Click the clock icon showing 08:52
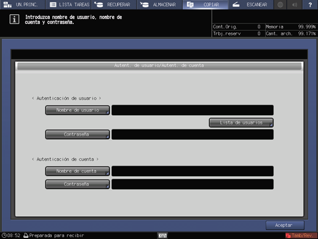This screenshot has height=239, width=318. pyautogui.click(x=4, y=235)
